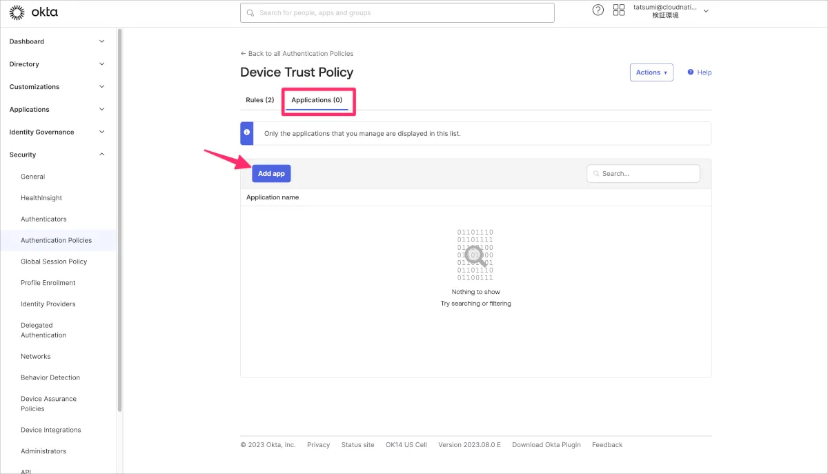This screenshot has height=474, width=828.
Task: Open the Actions dropdown
Action: pyautogui.click(x=651, y=72)
